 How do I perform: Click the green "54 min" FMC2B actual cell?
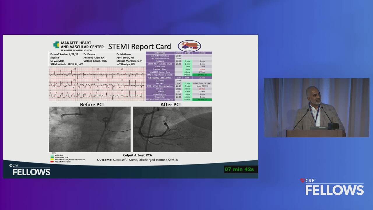tap(202, 75)
